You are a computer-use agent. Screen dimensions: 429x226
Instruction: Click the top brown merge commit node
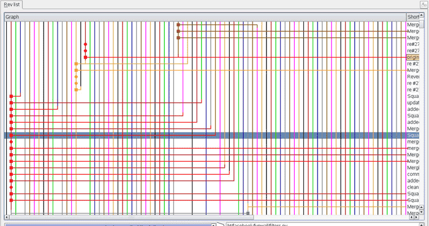178,24
